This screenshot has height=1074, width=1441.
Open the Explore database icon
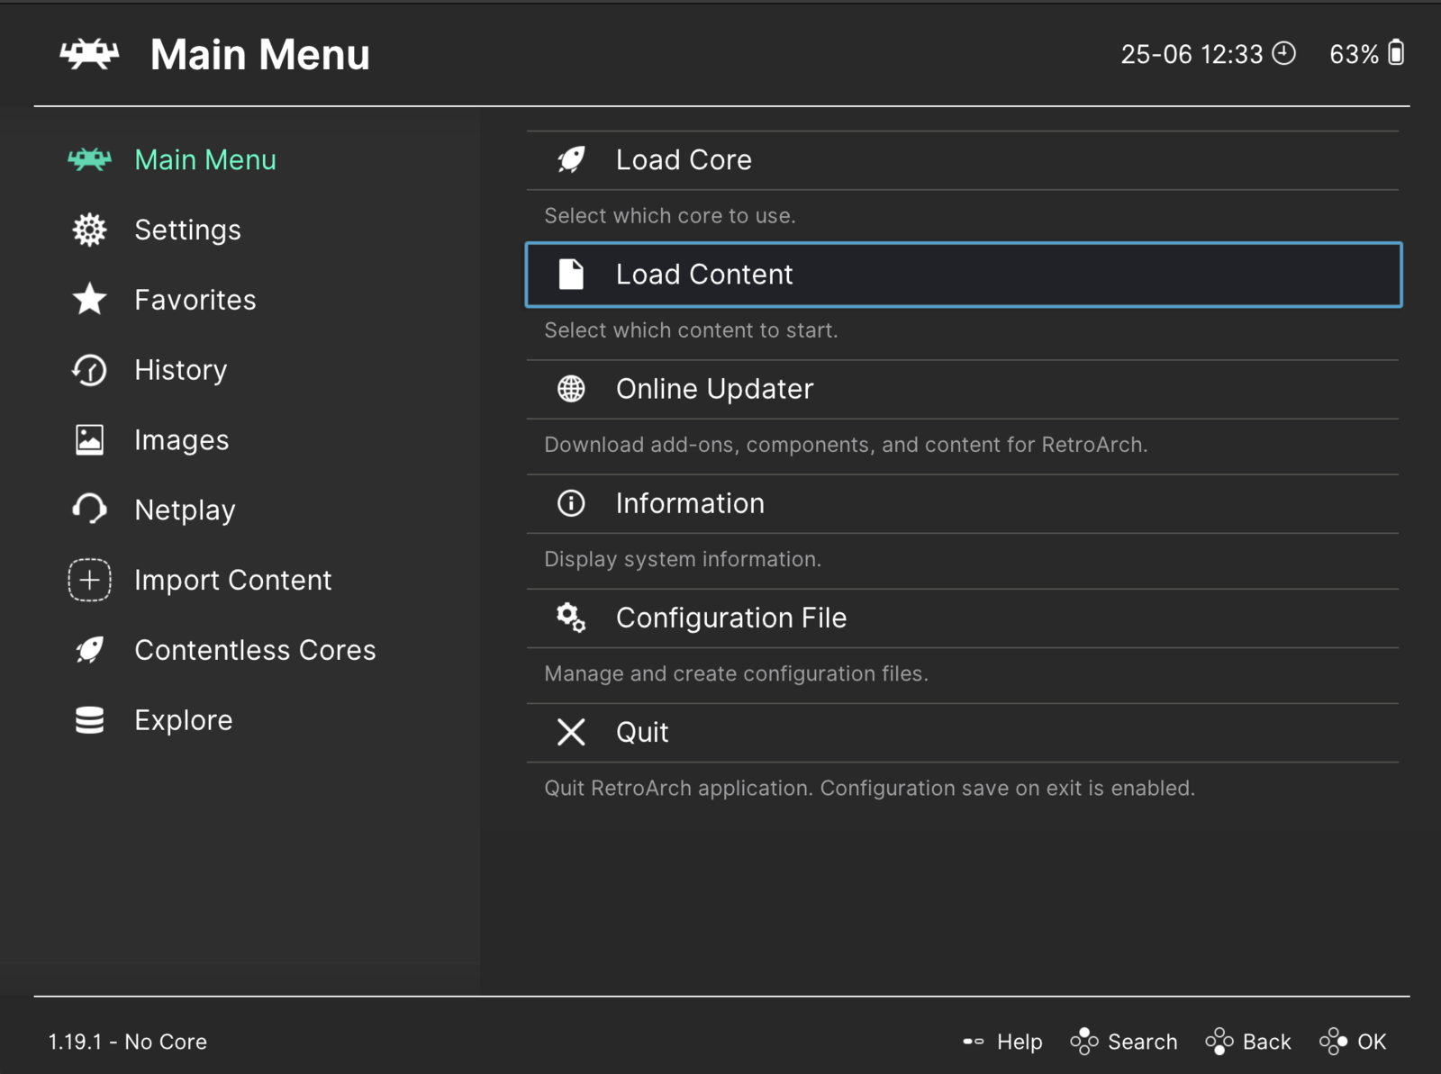coord(88,719)
